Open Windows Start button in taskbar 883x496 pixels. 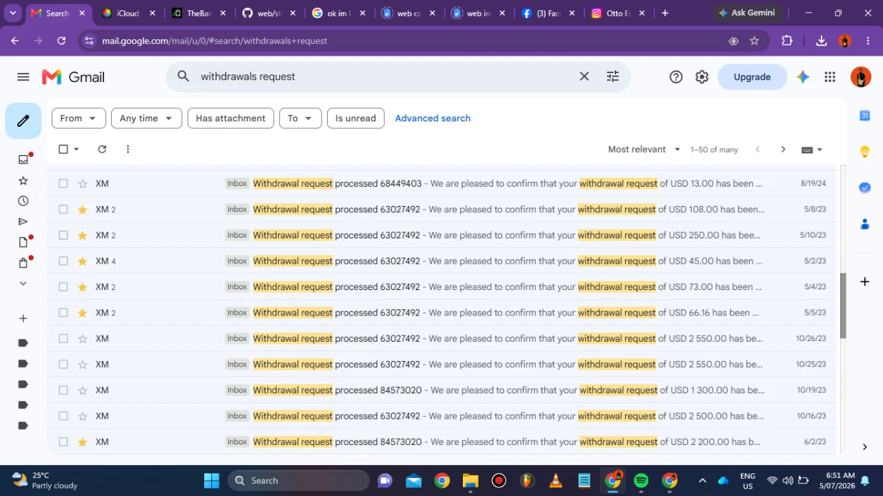point(211,480)
